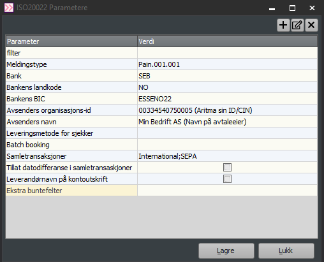This screenshot has width=324, height=262.
Task: Click the delete (X) parameter toolbar icon
Action: point(311,25)
